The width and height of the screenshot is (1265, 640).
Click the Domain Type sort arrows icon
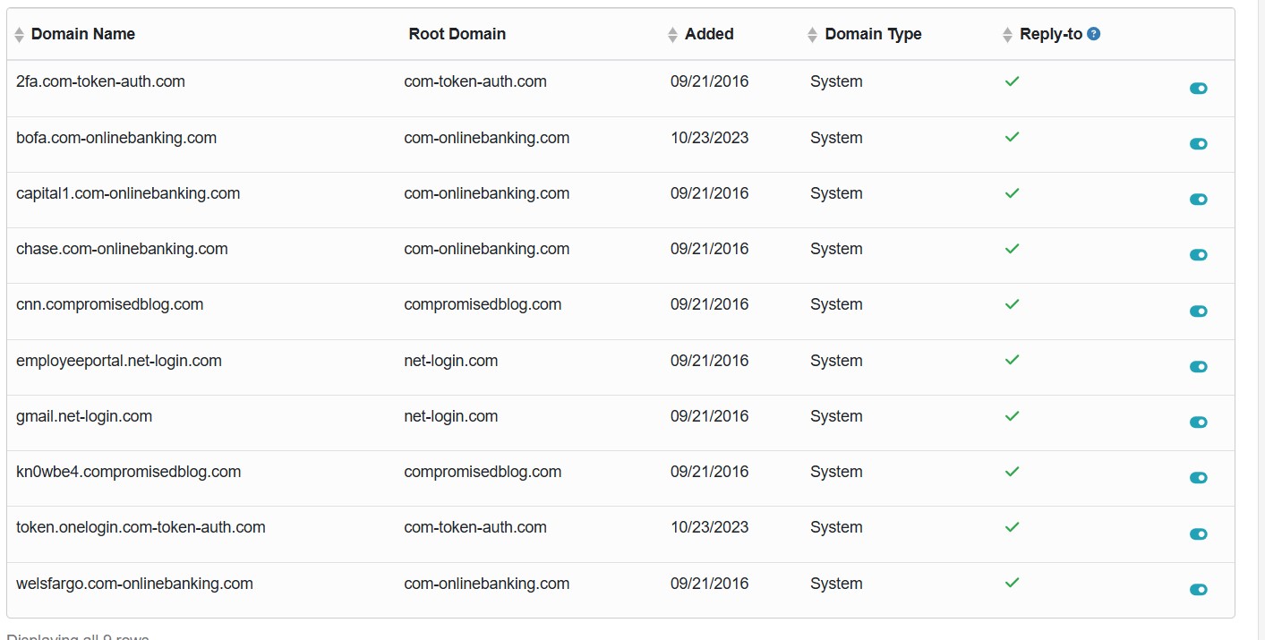[x=812, y=35]
